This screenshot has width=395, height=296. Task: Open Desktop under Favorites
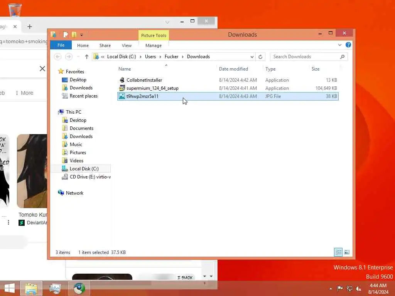tap(78, 80)
